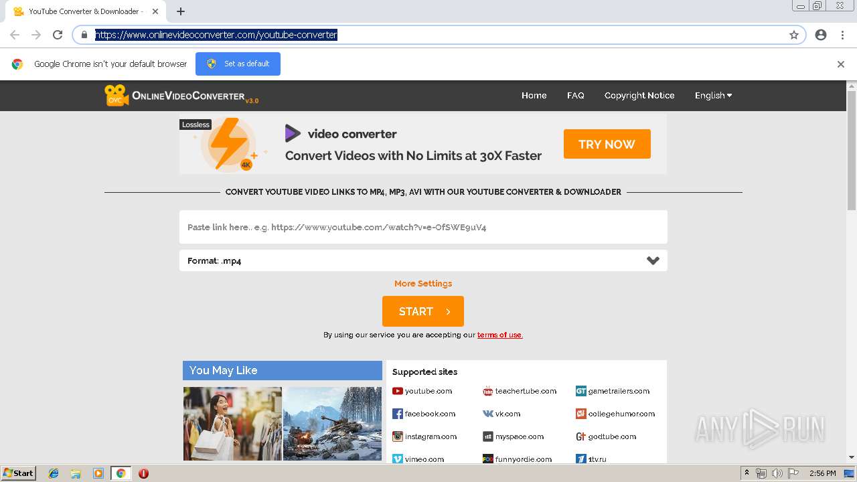This screenshot has height=482, width=857.
Task: Click the Paste link here input field
Action: pos(423,227)
